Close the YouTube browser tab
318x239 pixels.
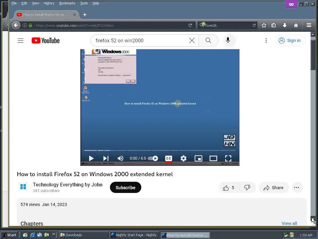(75, 15)
